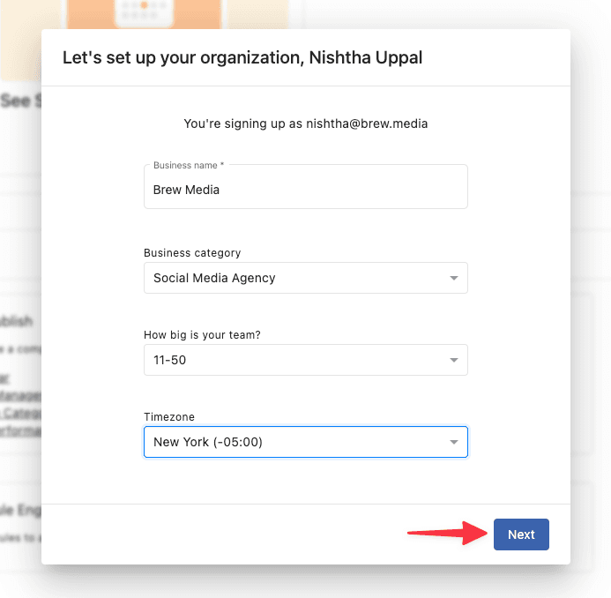
Task: Click the Next button
Action: click(521, 534)
